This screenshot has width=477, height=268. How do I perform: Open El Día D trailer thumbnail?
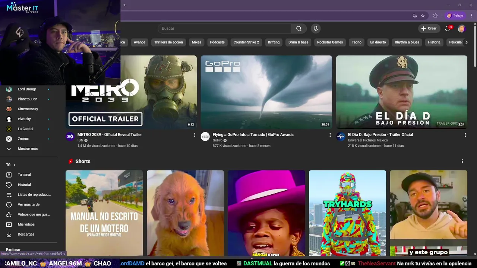coord(402,92)
